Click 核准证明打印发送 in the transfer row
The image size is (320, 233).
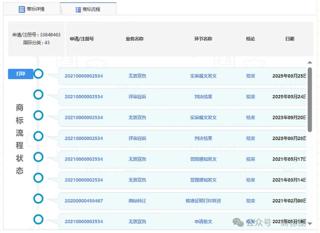[203, 201]
